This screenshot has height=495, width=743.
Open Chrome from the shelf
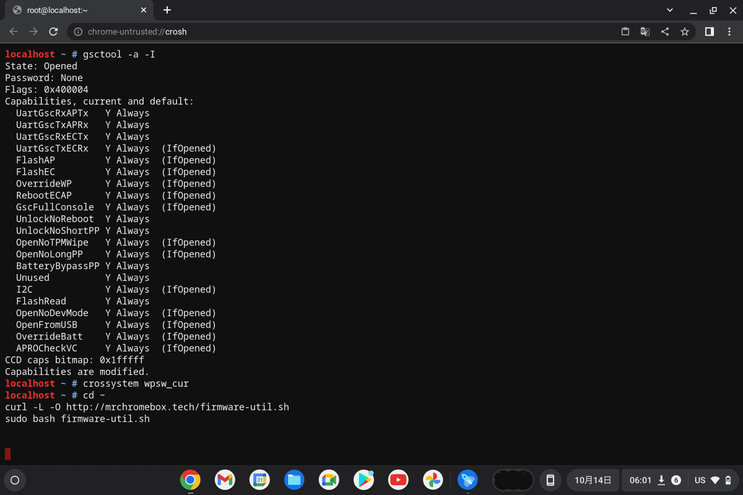(190, 480)
